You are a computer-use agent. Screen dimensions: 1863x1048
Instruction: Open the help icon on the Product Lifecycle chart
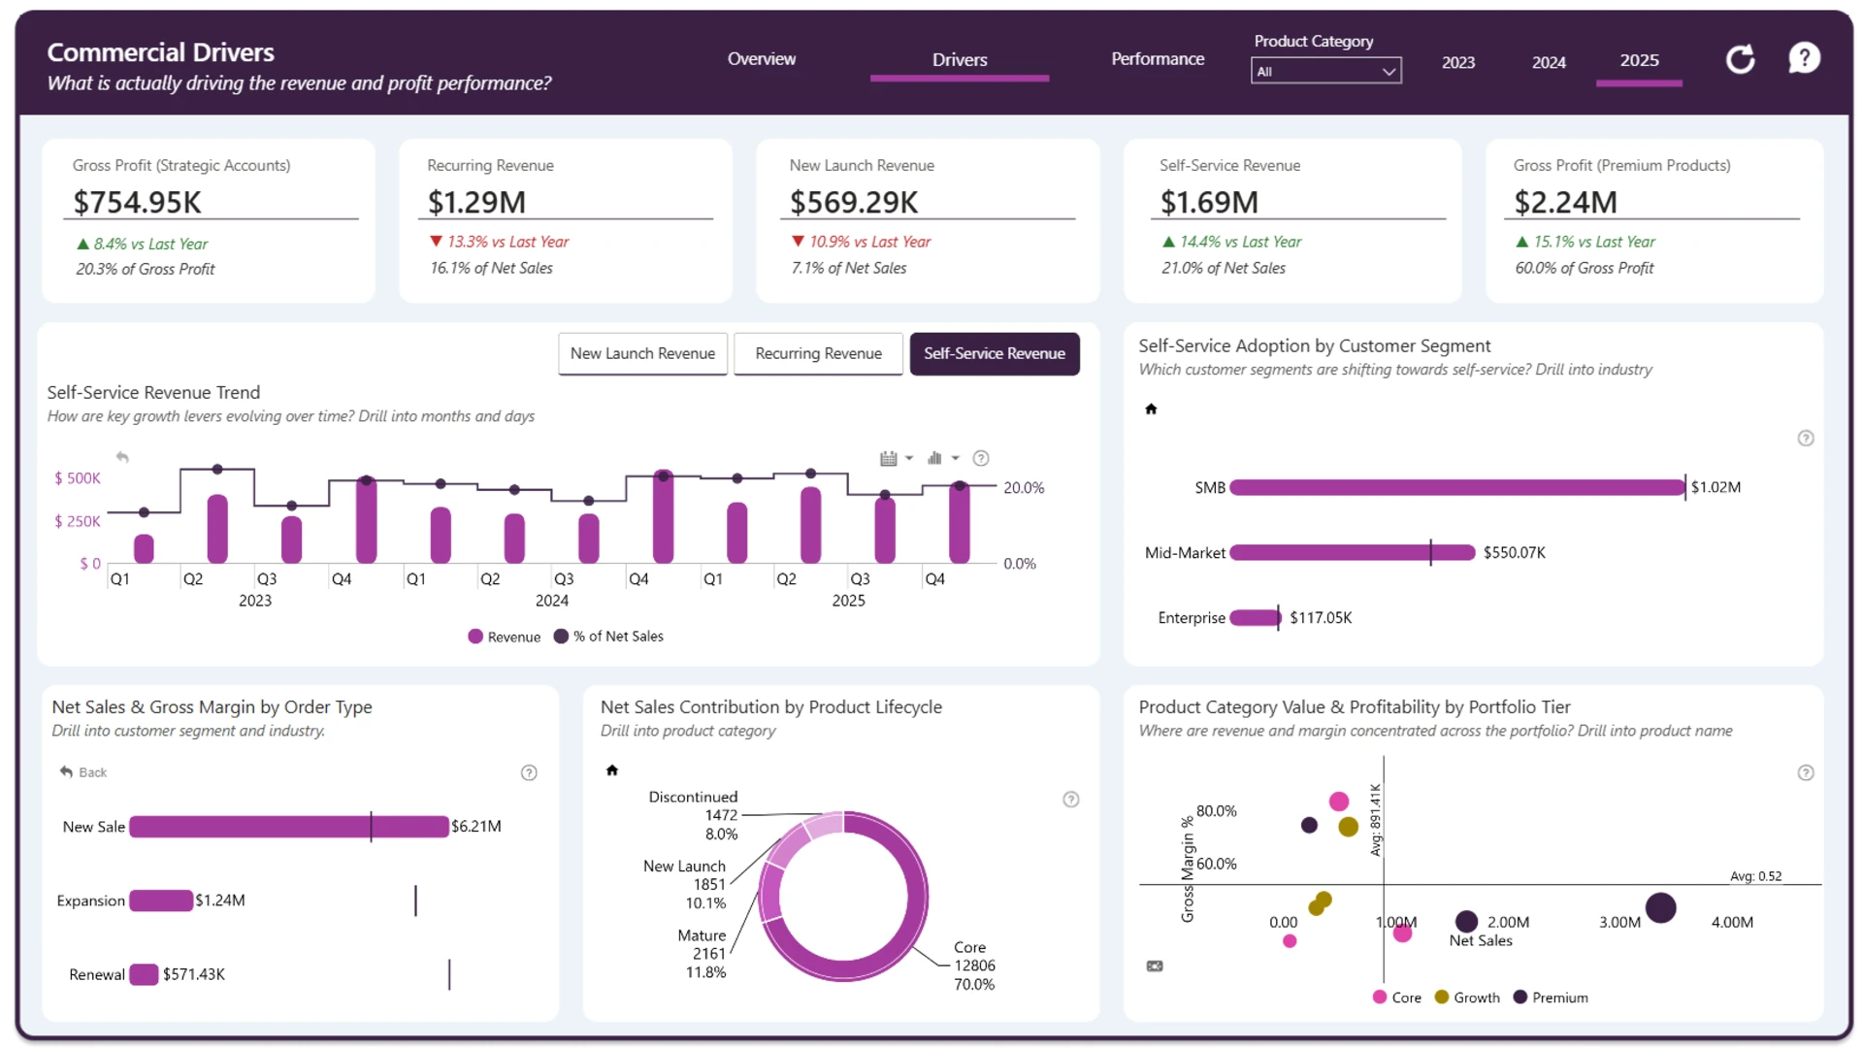coord(1071,800)
